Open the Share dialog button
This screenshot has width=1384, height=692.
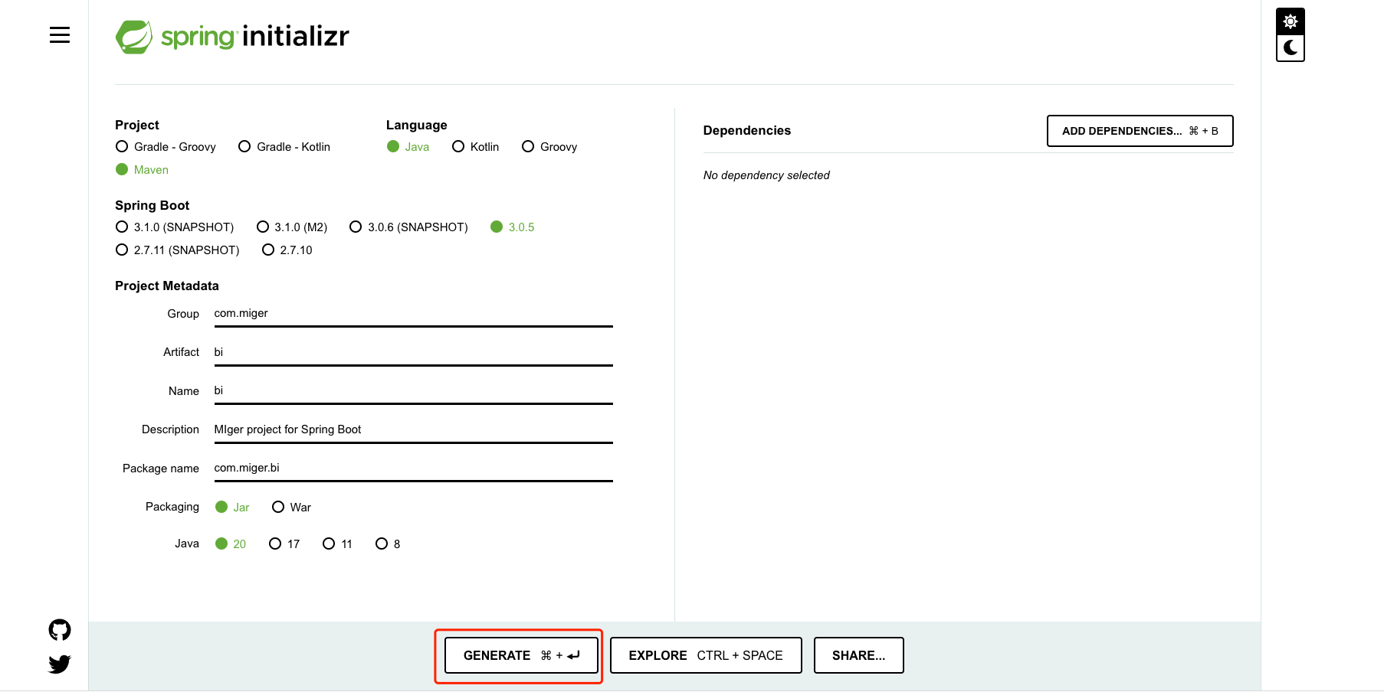(859, 655)
